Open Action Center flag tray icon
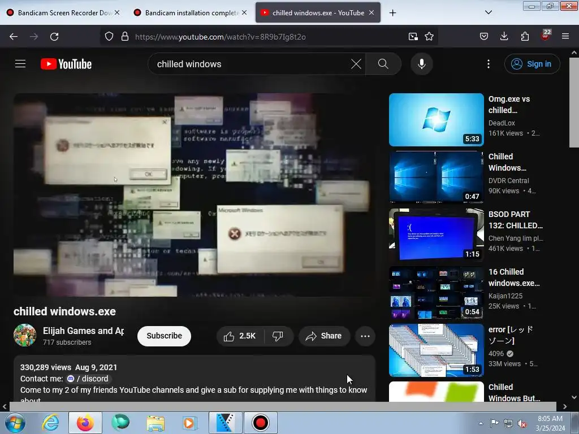The width and height of the screenshot is (579, 434). [x=494, y=423]
